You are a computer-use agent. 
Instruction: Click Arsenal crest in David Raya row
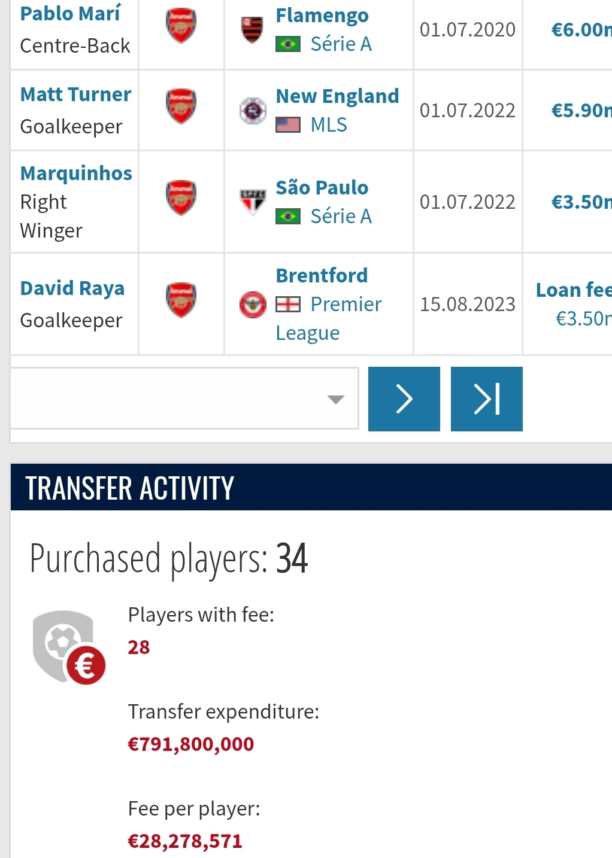pyautogui.click(x=181, y=300)
